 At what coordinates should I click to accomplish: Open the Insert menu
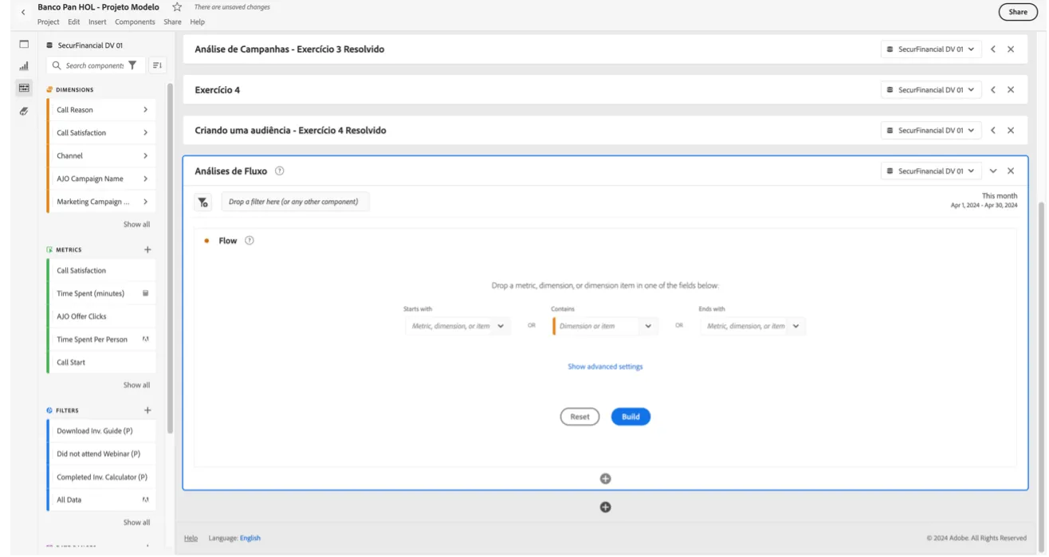click(97, 22)
